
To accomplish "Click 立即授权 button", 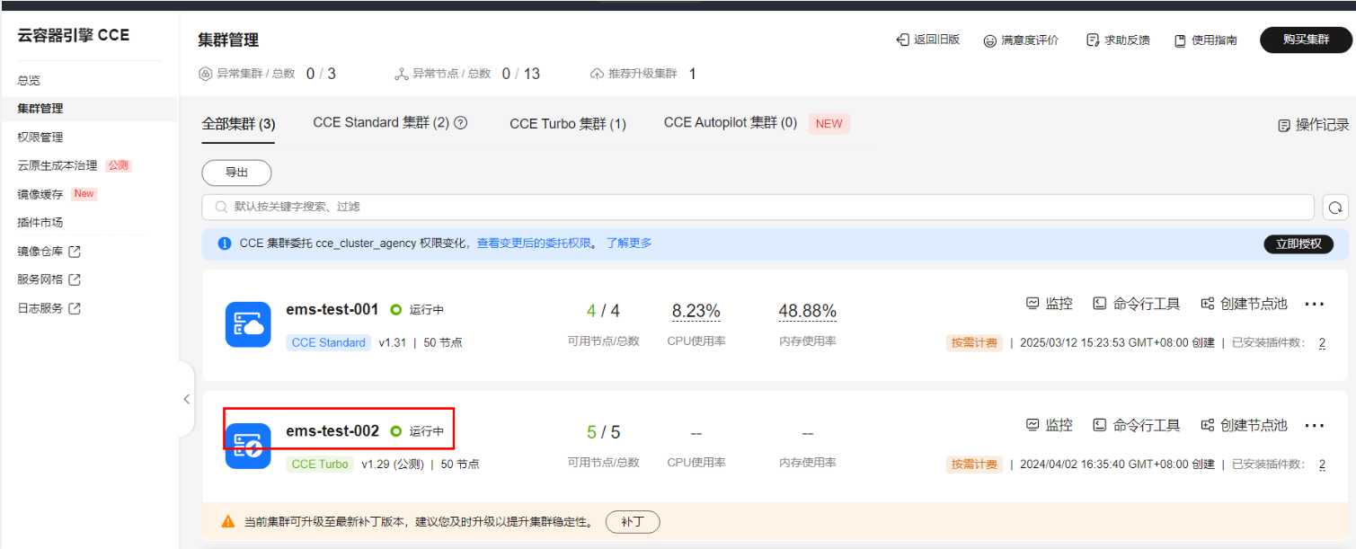I will (x=1298, y=244).
